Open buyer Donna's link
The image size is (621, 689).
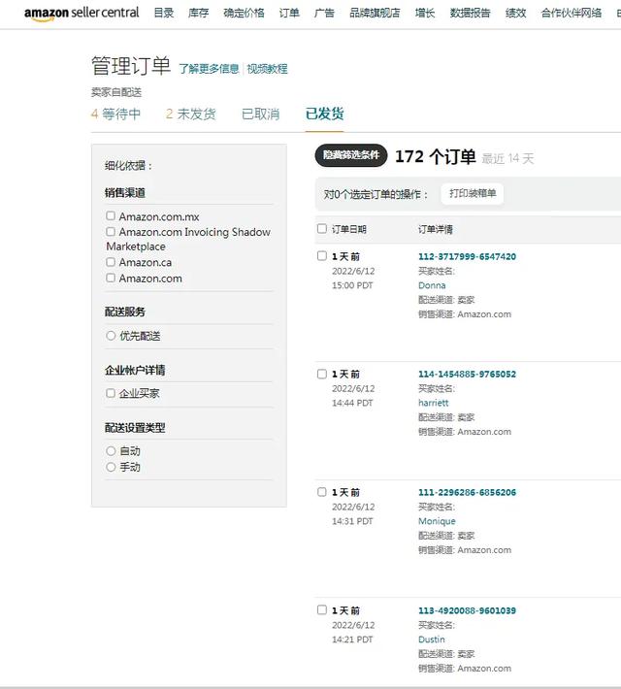tap(432, 285)
